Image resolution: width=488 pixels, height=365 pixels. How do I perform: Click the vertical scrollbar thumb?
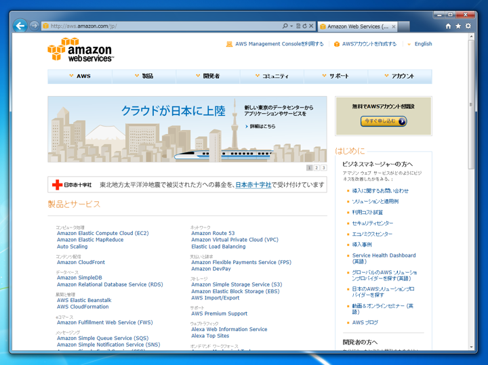coord(471,104)
